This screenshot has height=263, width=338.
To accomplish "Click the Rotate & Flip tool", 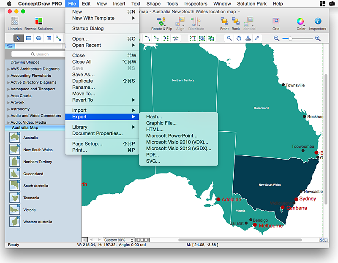I will click(161, 22).
